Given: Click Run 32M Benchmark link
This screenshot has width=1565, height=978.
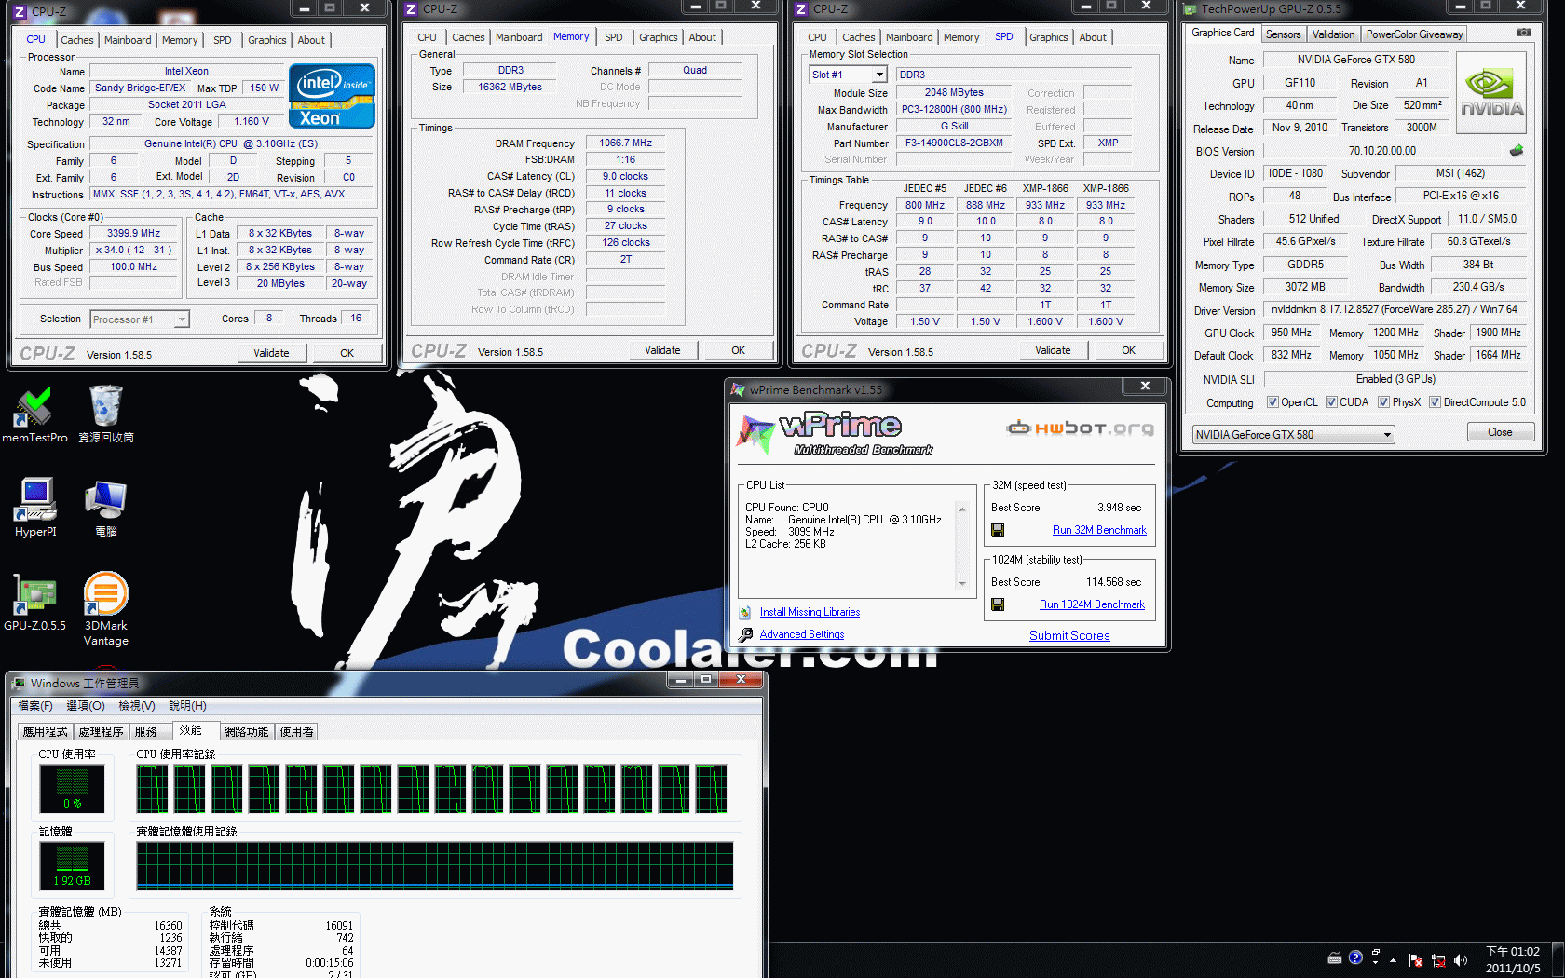Looking at the screenshot, I should point(1099,530).
